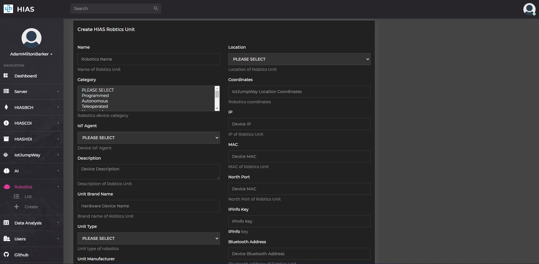Click the HIASBCH ethereum icon
Viewport: 539px width, 264px height.
pos(6,107)
